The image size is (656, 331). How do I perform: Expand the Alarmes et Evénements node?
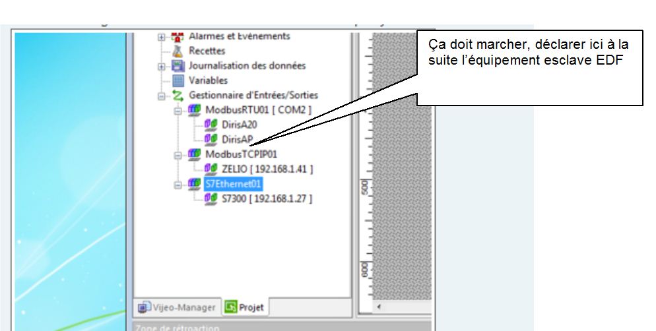click(161, 37)
